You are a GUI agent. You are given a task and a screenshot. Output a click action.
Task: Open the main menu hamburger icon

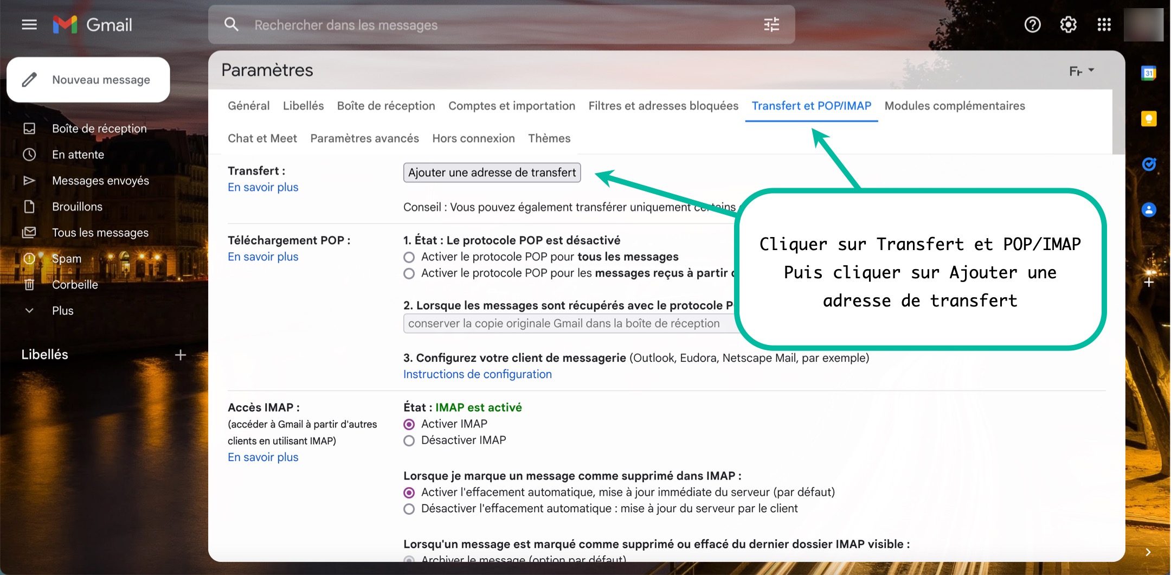click(29, 25)
